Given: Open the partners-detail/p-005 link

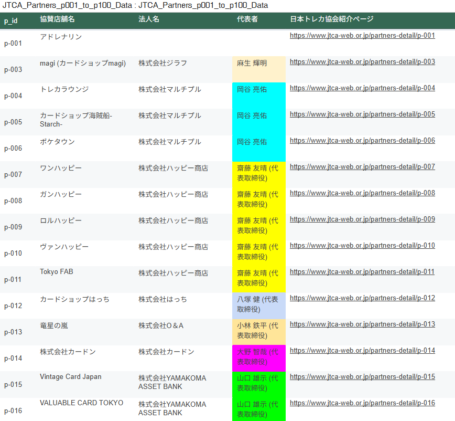Looking at the screenshot, I should (x=362, y=114).
